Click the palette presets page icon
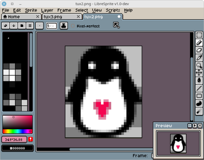The width and height of the screenshot is (204, 160). [22, 26]
